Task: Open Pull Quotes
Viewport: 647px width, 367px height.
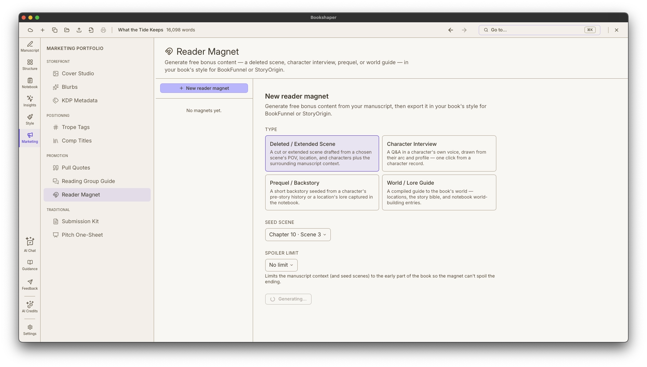Action: coord(97,168)
